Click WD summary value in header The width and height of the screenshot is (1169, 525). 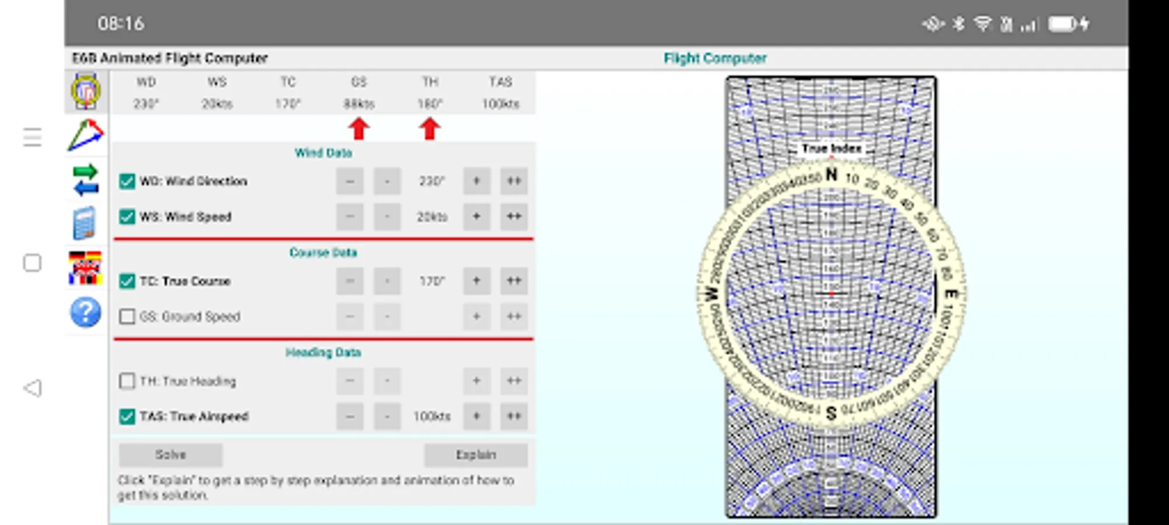(146, 104)
